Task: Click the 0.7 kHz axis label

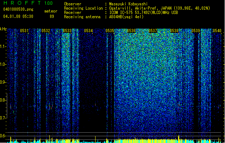Action: coord(3,118)
